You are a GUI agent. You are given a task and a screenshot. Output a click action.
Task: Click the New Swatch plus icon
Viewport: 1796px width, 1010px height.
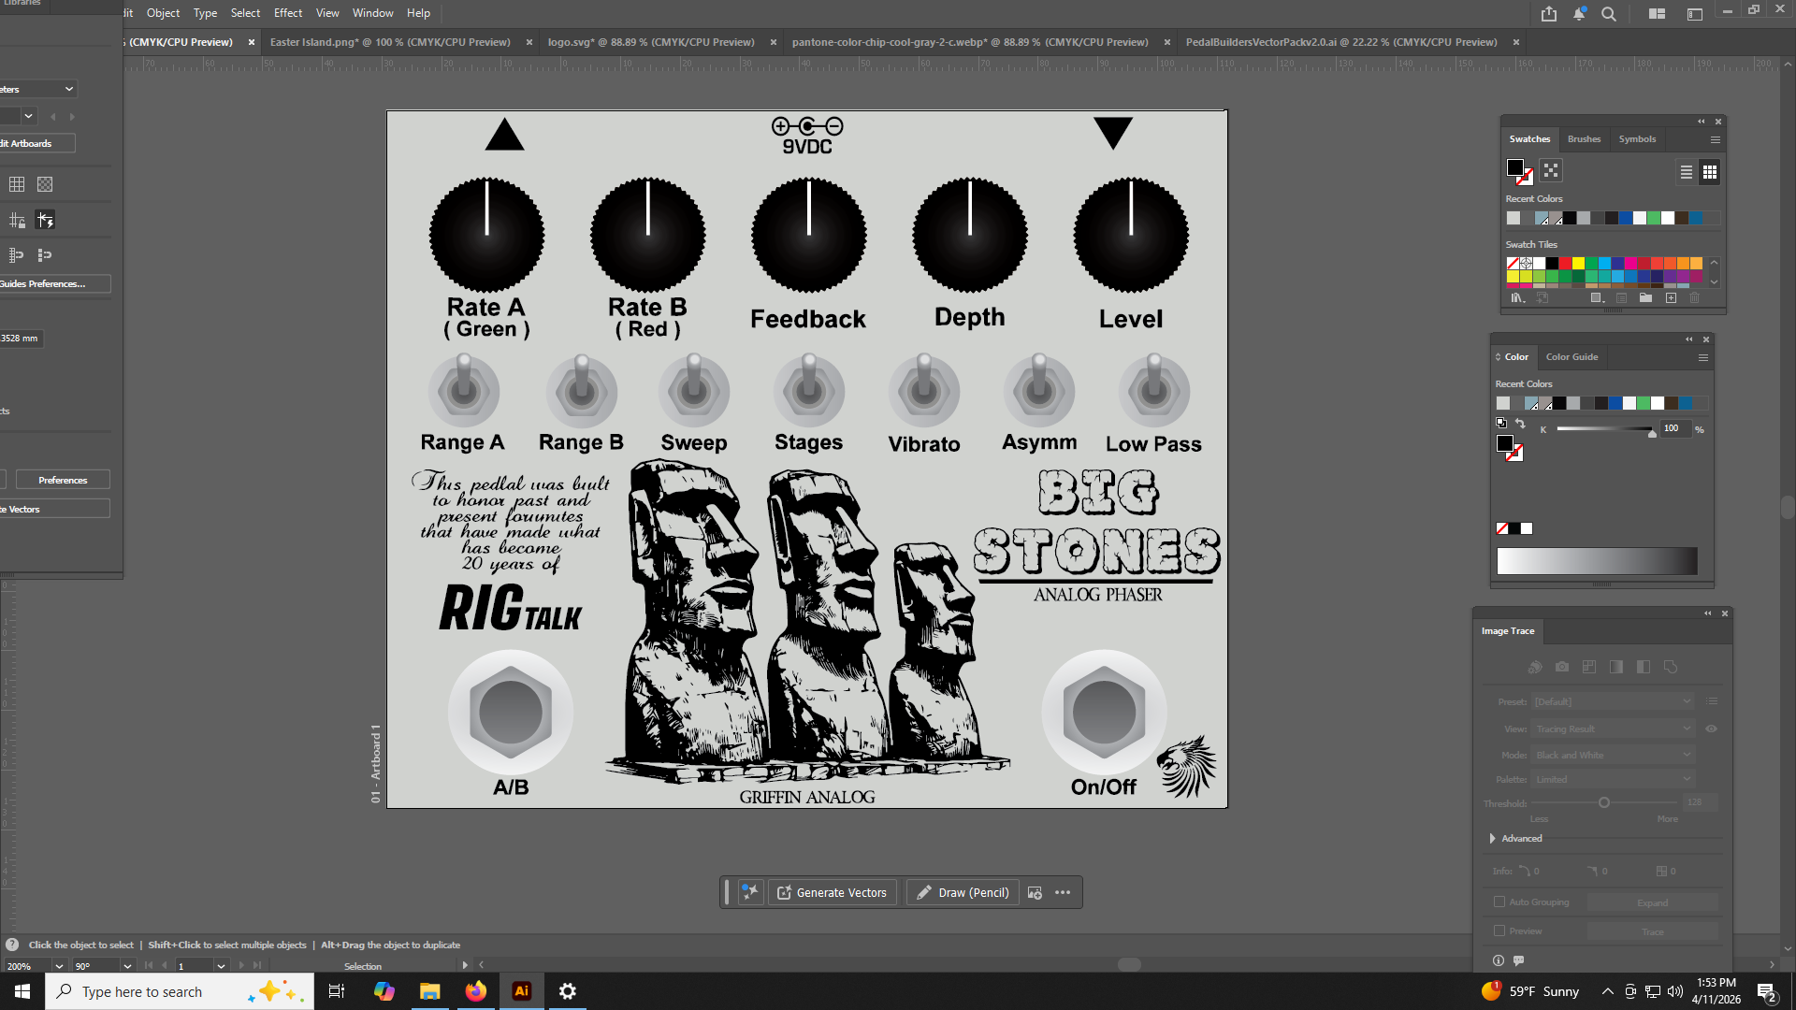coord(1671,298)
